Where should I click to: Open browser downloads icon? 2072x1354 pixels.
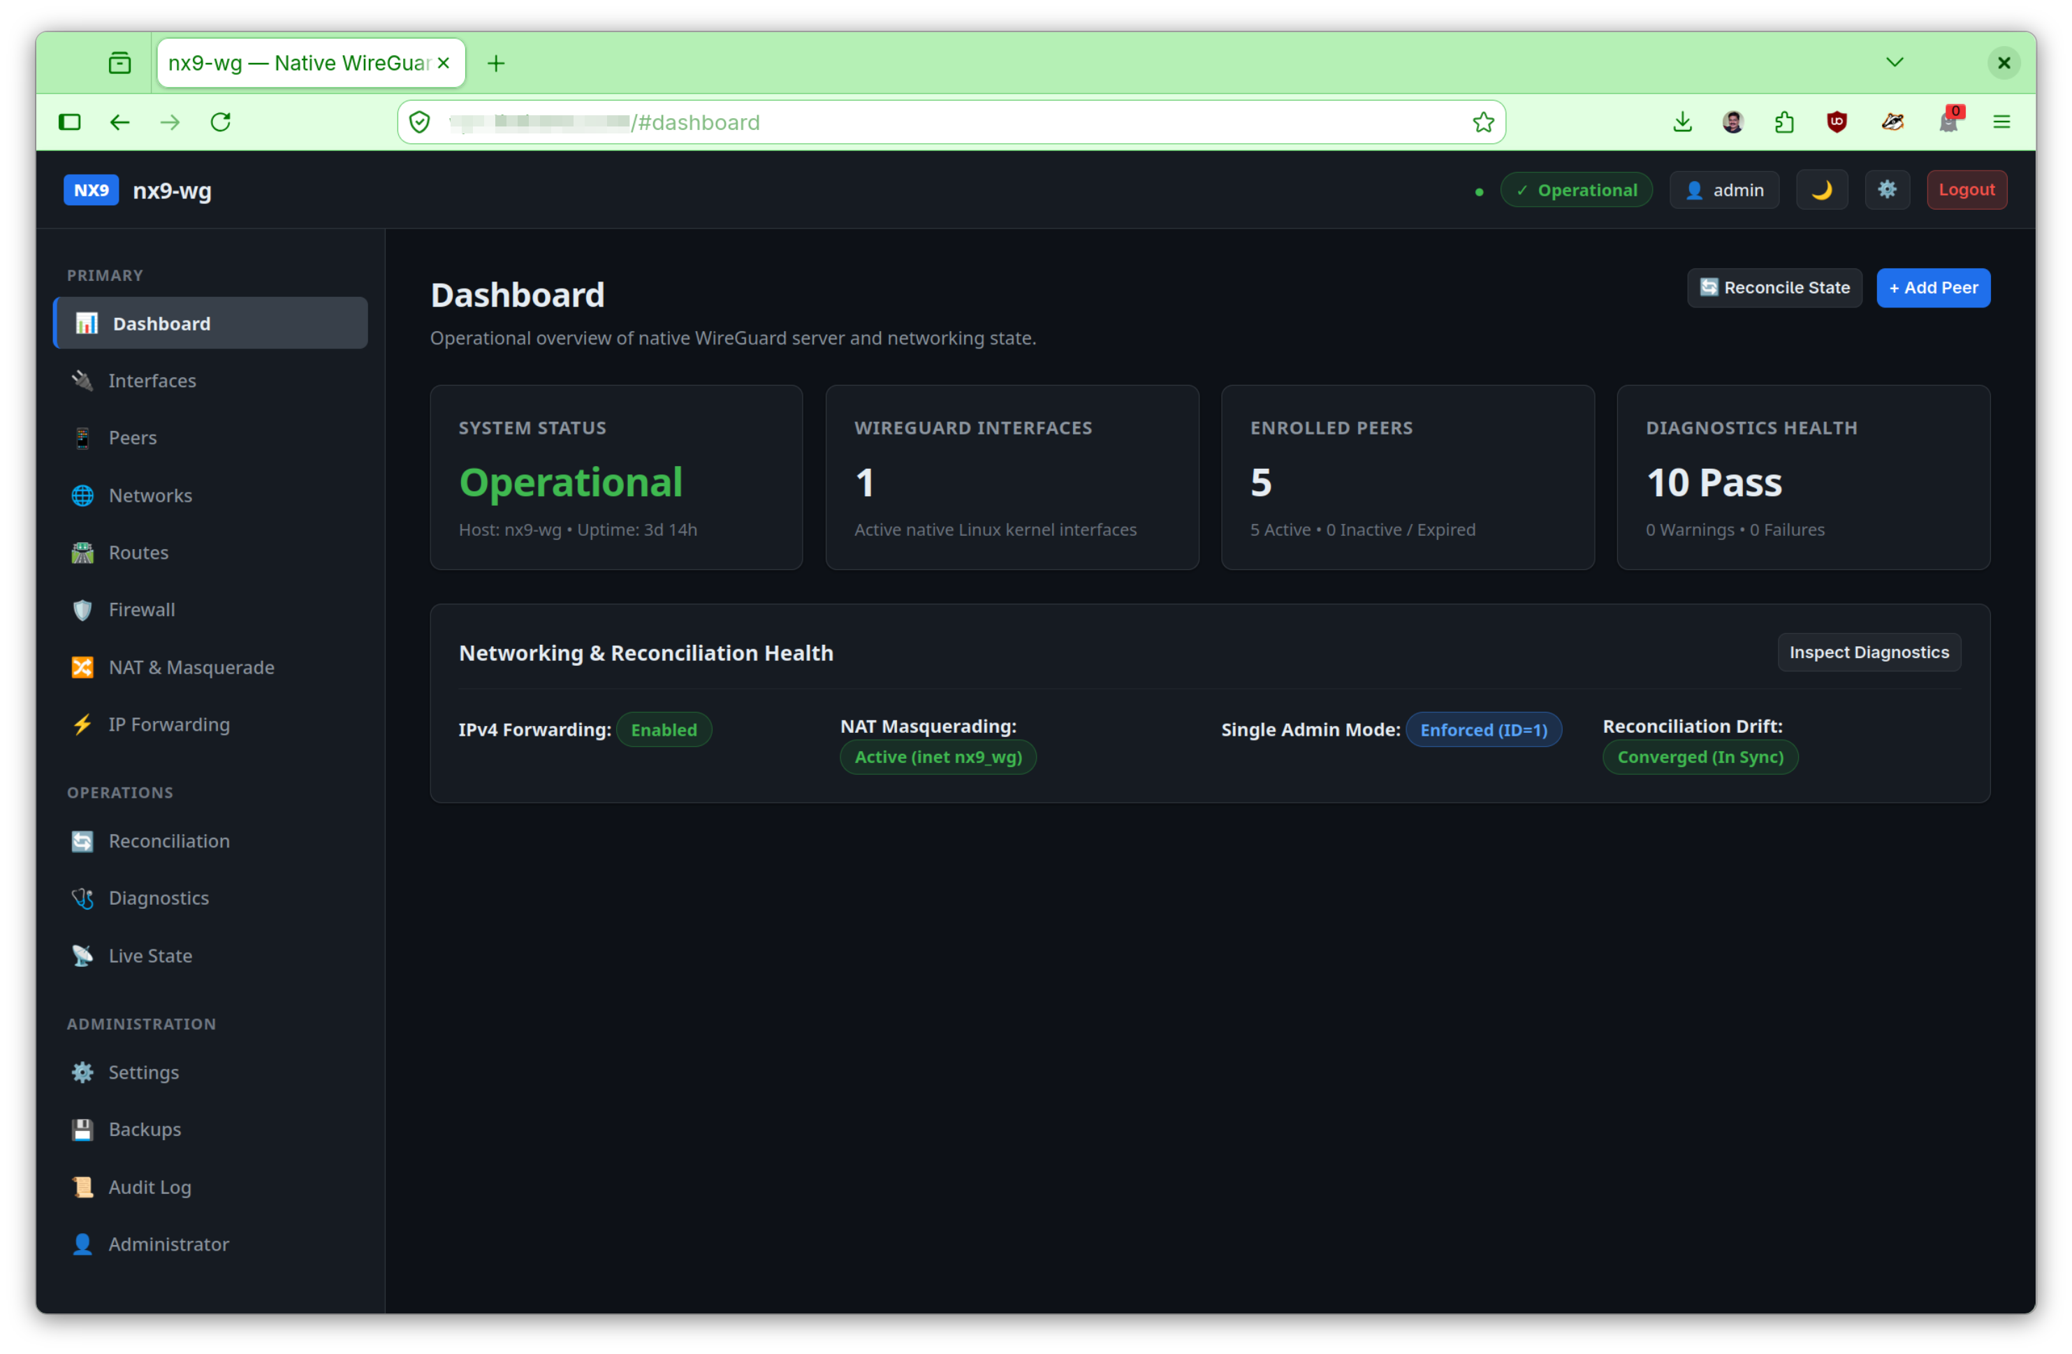pos(1682,122)
